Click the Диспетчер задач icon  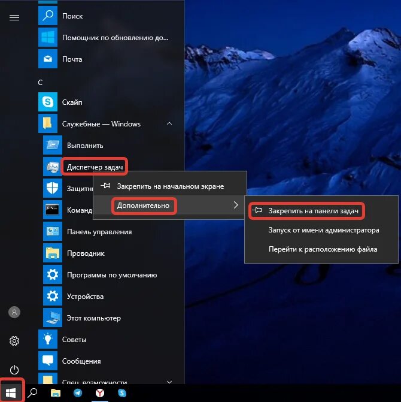[53, 167]
